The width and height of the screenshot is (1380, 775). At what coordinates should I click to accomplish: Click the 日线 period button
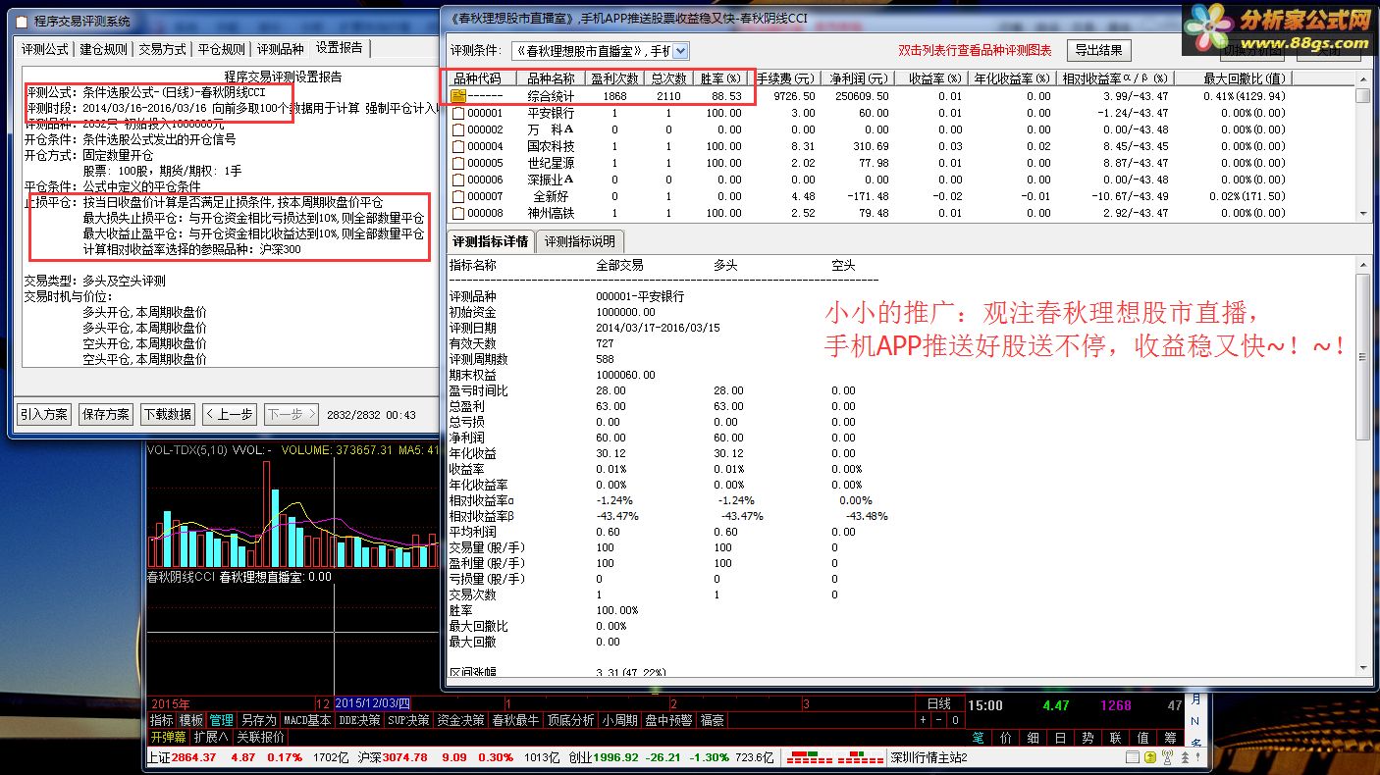[x=939, y=704]
